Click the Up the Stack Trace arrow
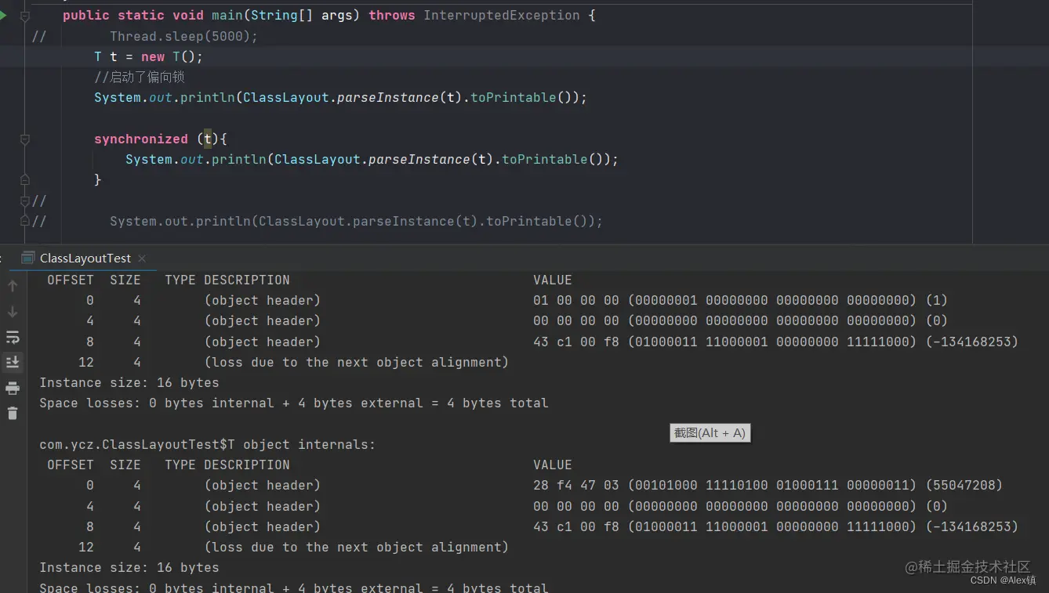1049x593 pixels. coord(13,286)
